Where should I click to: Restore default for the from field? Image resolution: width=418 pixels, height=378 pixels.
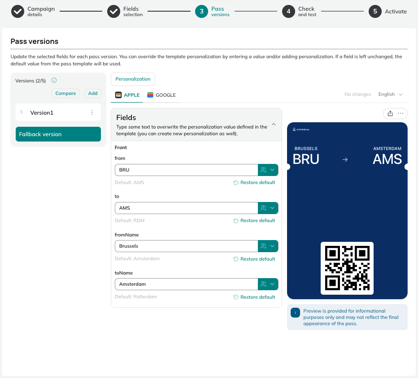(254, 182)
